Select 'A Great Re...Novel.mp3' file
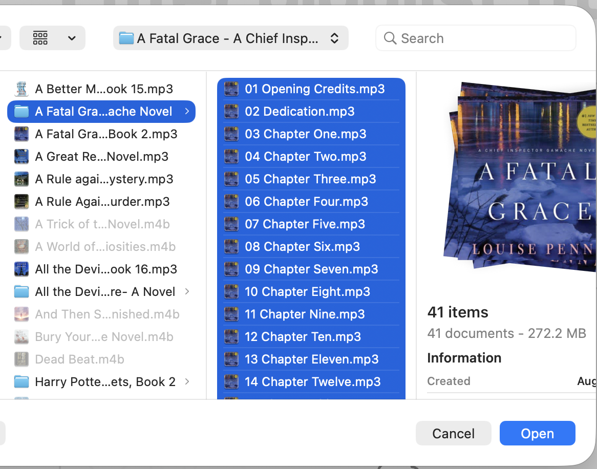Image resolution: width=597 pixels, height=469 pixels. pos(101,157)
